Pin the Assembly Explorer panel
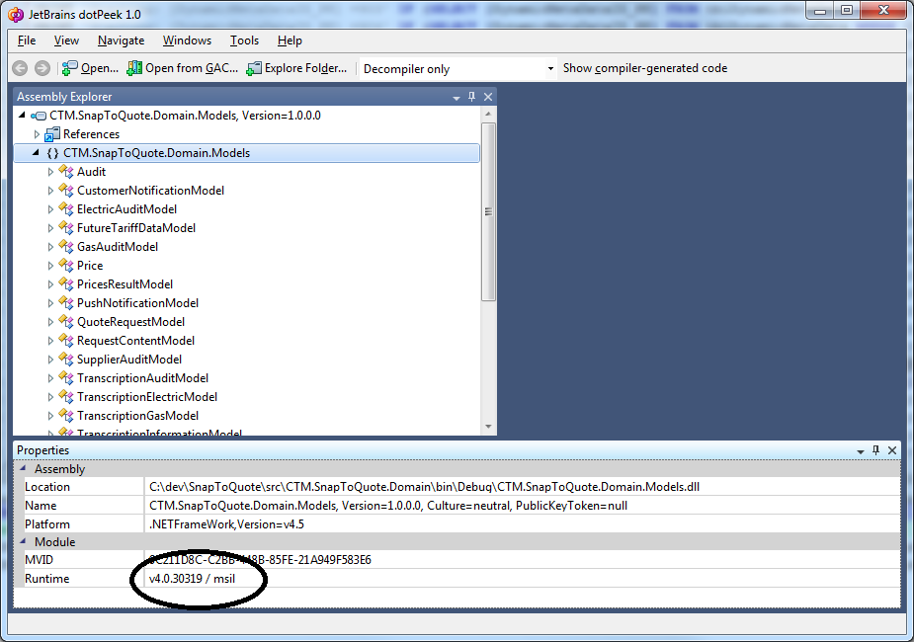Viewport: 914px width, 642px height. click(472, 97)
